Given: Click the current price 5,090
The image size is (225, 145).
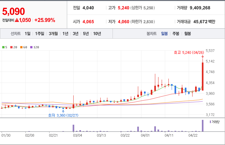Looking at the screenshot, I should [14, 12].
